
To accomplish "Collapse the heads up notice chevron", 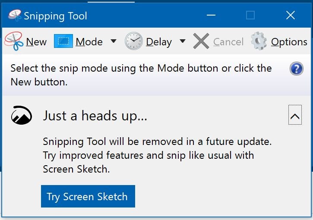I will click(x=295, y=116).
